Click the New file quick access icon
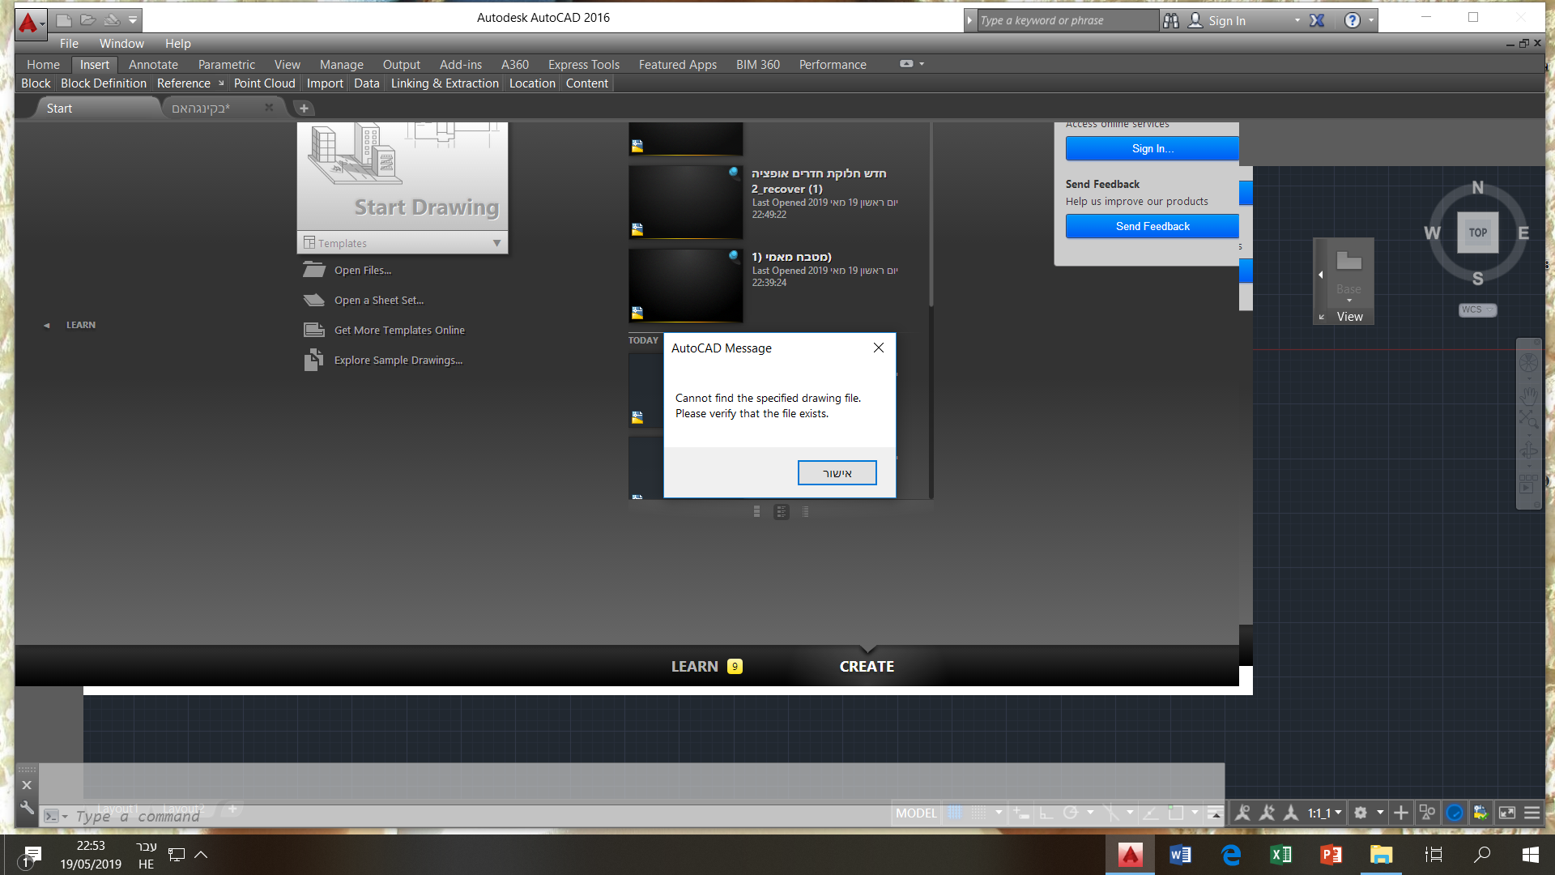1555x875 pixels. pos(64,20)
